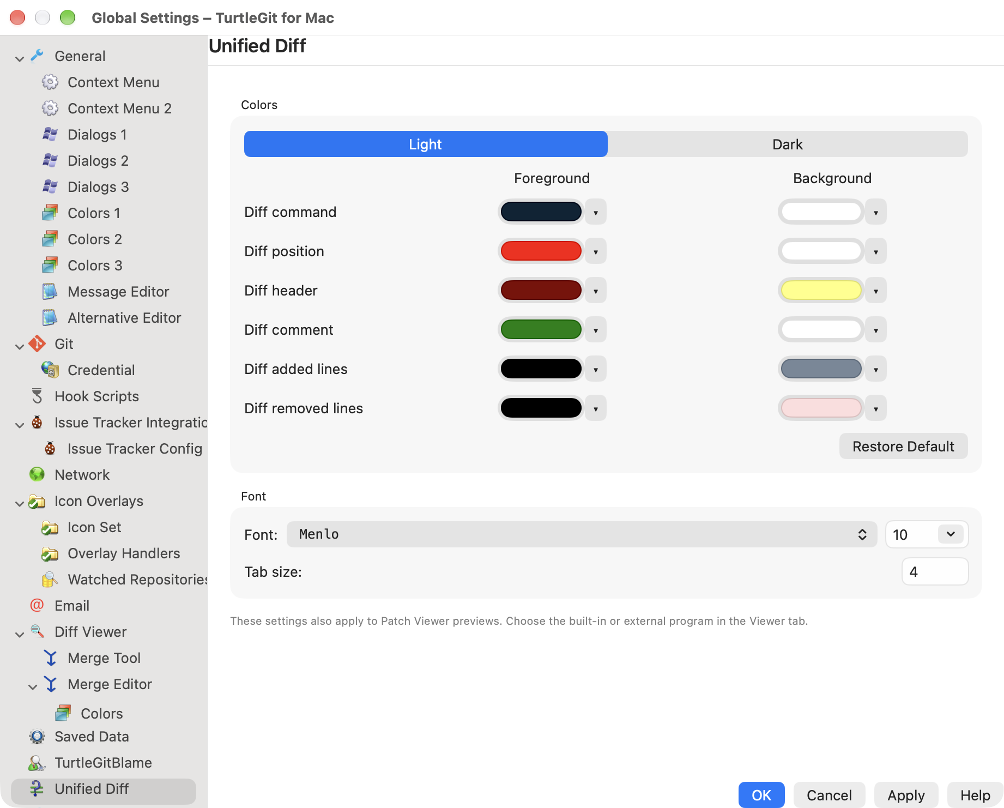Open Overlay Handlers settings page

point(124,553)
